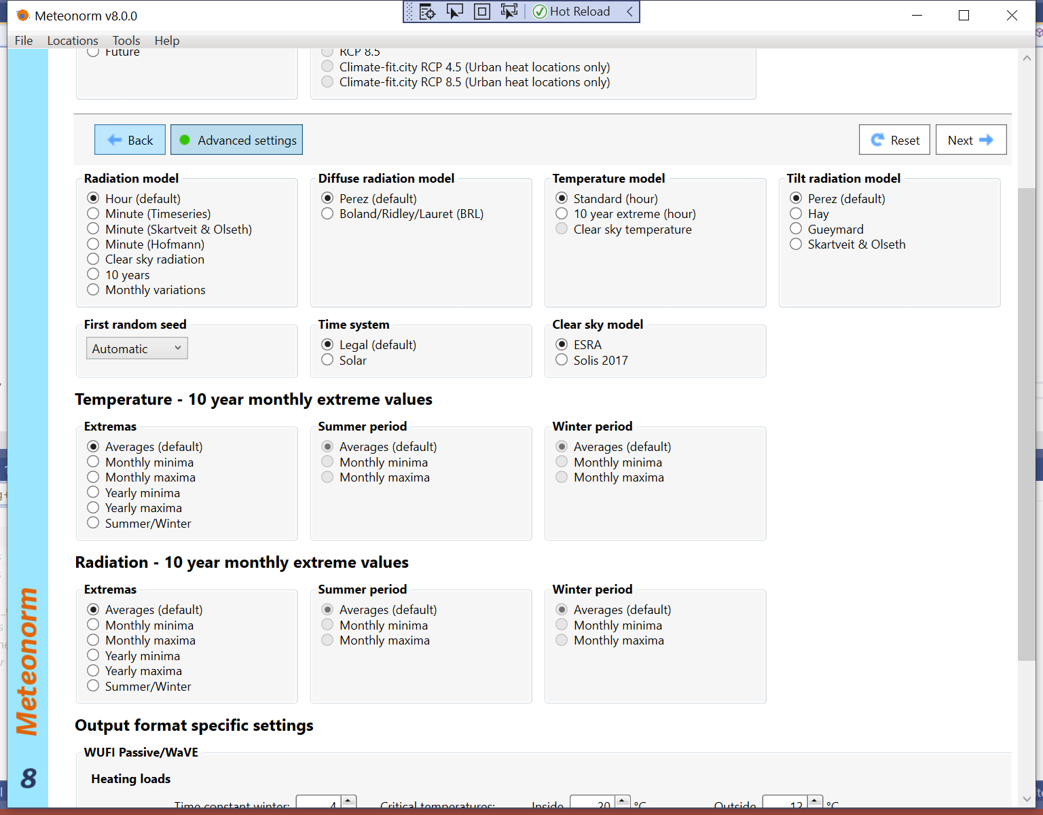Viewport: 1043px width, 815px height.
Task: Click the Hot Reload green checkmark
Action: tap(540, 12)
